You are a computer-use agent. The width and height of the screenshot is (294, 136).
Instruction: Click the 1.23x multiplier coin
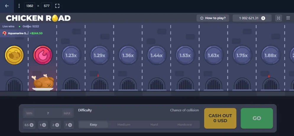pos(71,55)
